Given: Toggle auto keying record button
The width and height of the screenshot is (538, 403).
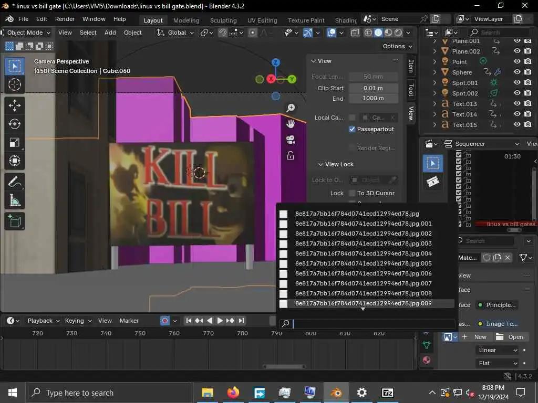Looking at the screenshot, I should 165,321.
